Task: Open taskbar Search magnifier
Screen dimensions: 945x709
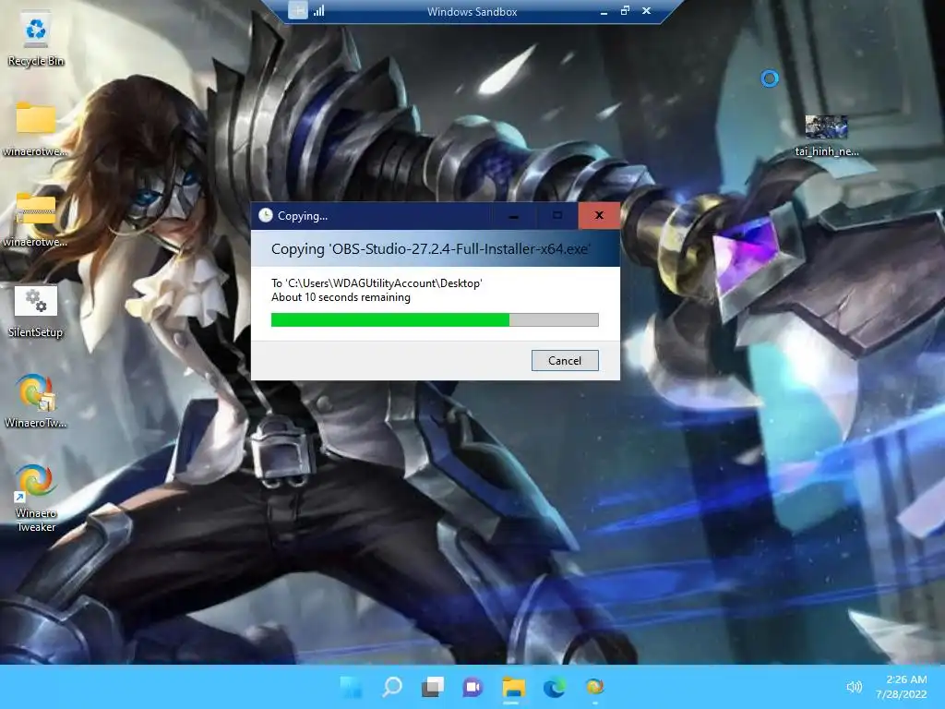Action: [x=391, y=687]
